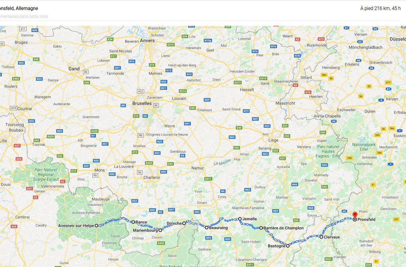
Task: Click the Valenciennes city label
Action: click(x=53, y=186)
